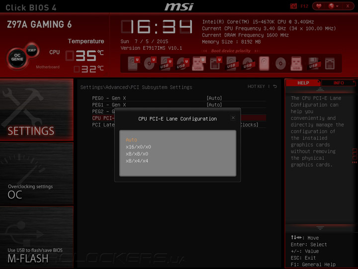Screen dimensions: 358x269
Task: Select the USB floppy boot device icon
Action: pyautogui.click(x=313, y=63)
